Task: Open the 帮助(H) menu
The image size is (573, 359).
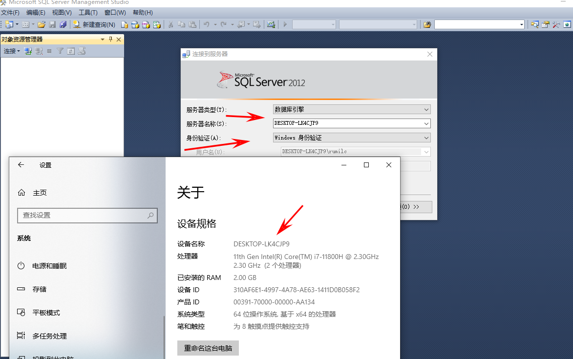Action: pos(143,12)
